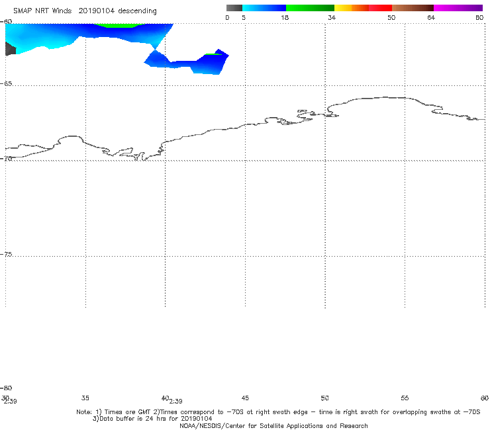This screenshot has width=490, height=430.
Task: Click the color bar label "5"
Action: coord(244,17)
